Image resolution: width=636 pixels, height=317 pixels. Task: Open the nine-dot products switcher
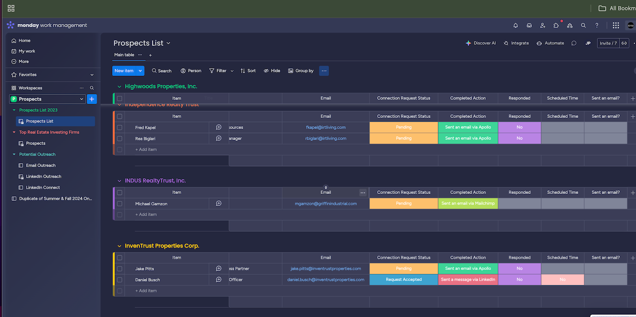[x=616, y=25]
